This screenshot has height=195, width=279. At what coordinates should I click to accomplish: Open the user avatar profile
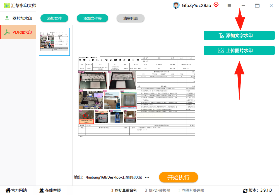tap(176, 5)
